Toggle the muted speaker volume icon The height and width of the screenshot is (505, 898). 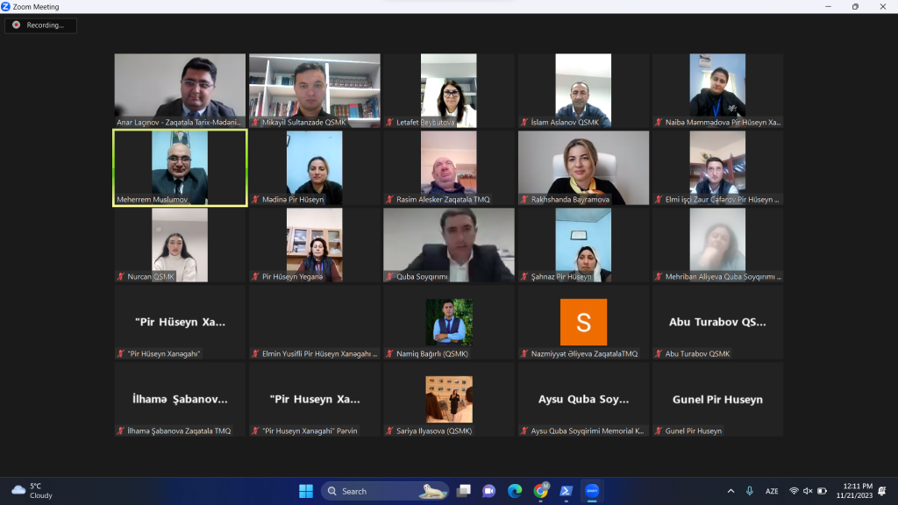coord(808,491)
